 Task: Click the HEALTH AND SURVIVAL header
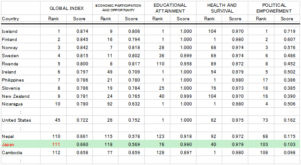222,8
